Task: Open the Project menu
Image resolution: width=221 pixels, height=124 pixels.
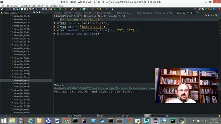Action: coord(40,6)
